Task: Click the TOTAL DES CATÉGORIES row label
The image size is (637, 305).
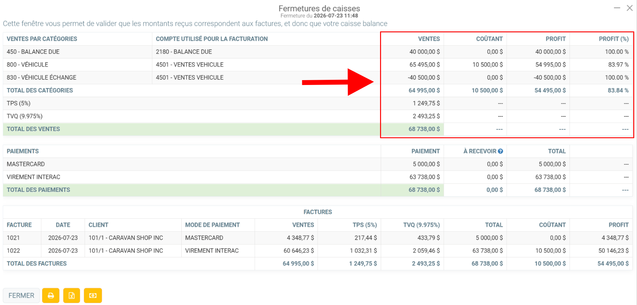Action: coord(40,90)
